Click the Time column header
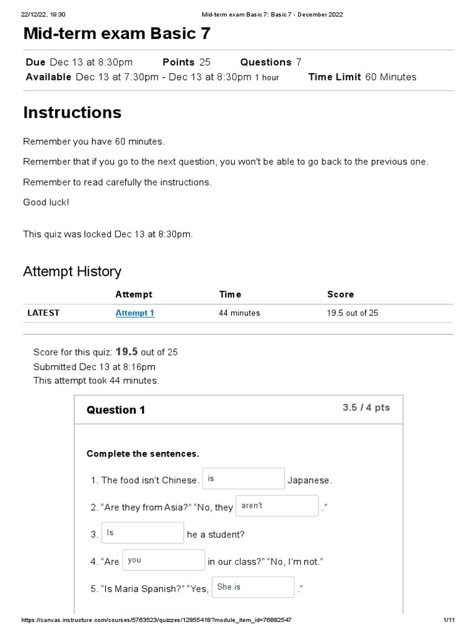The width and height of the screenshot is (476, 635). click(x=230, y=295)
